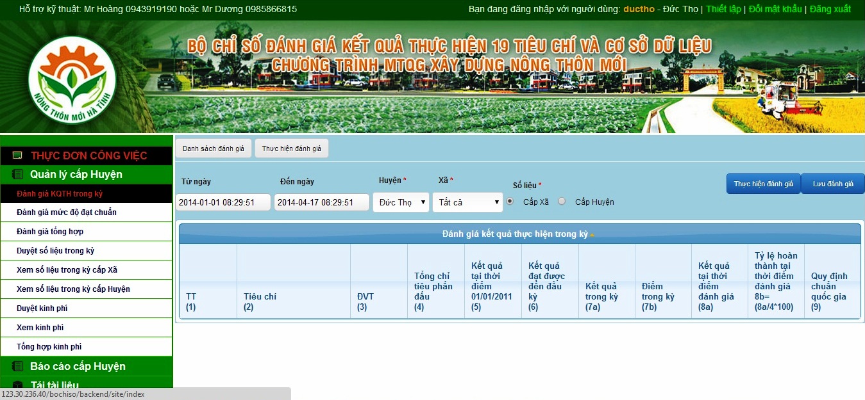Viewport: 865px width, 400px height.
Task: Open Đánh giá KQTH trong kỳ menu item
Action: [87, 193]
